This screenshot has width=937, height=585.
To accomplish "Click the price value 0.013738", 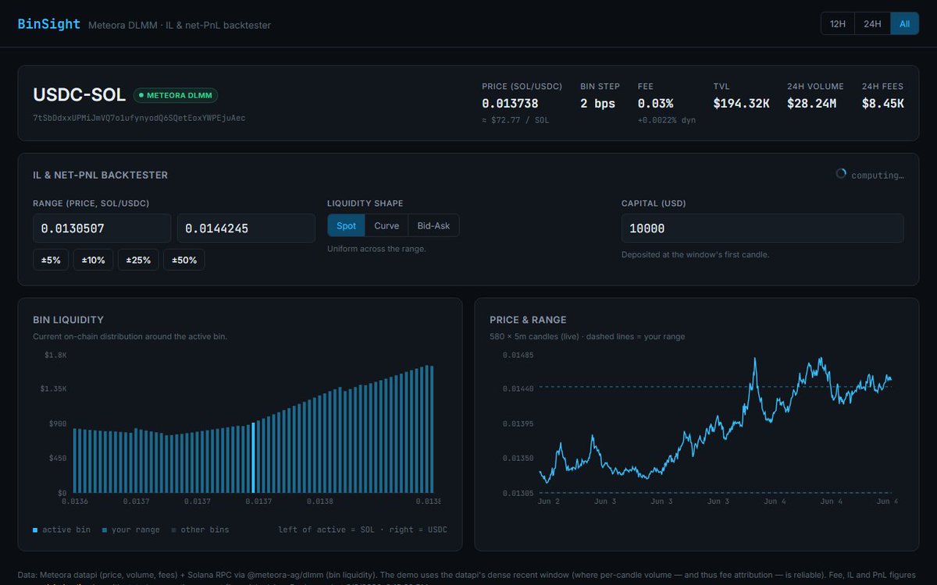I will (510, 103).
